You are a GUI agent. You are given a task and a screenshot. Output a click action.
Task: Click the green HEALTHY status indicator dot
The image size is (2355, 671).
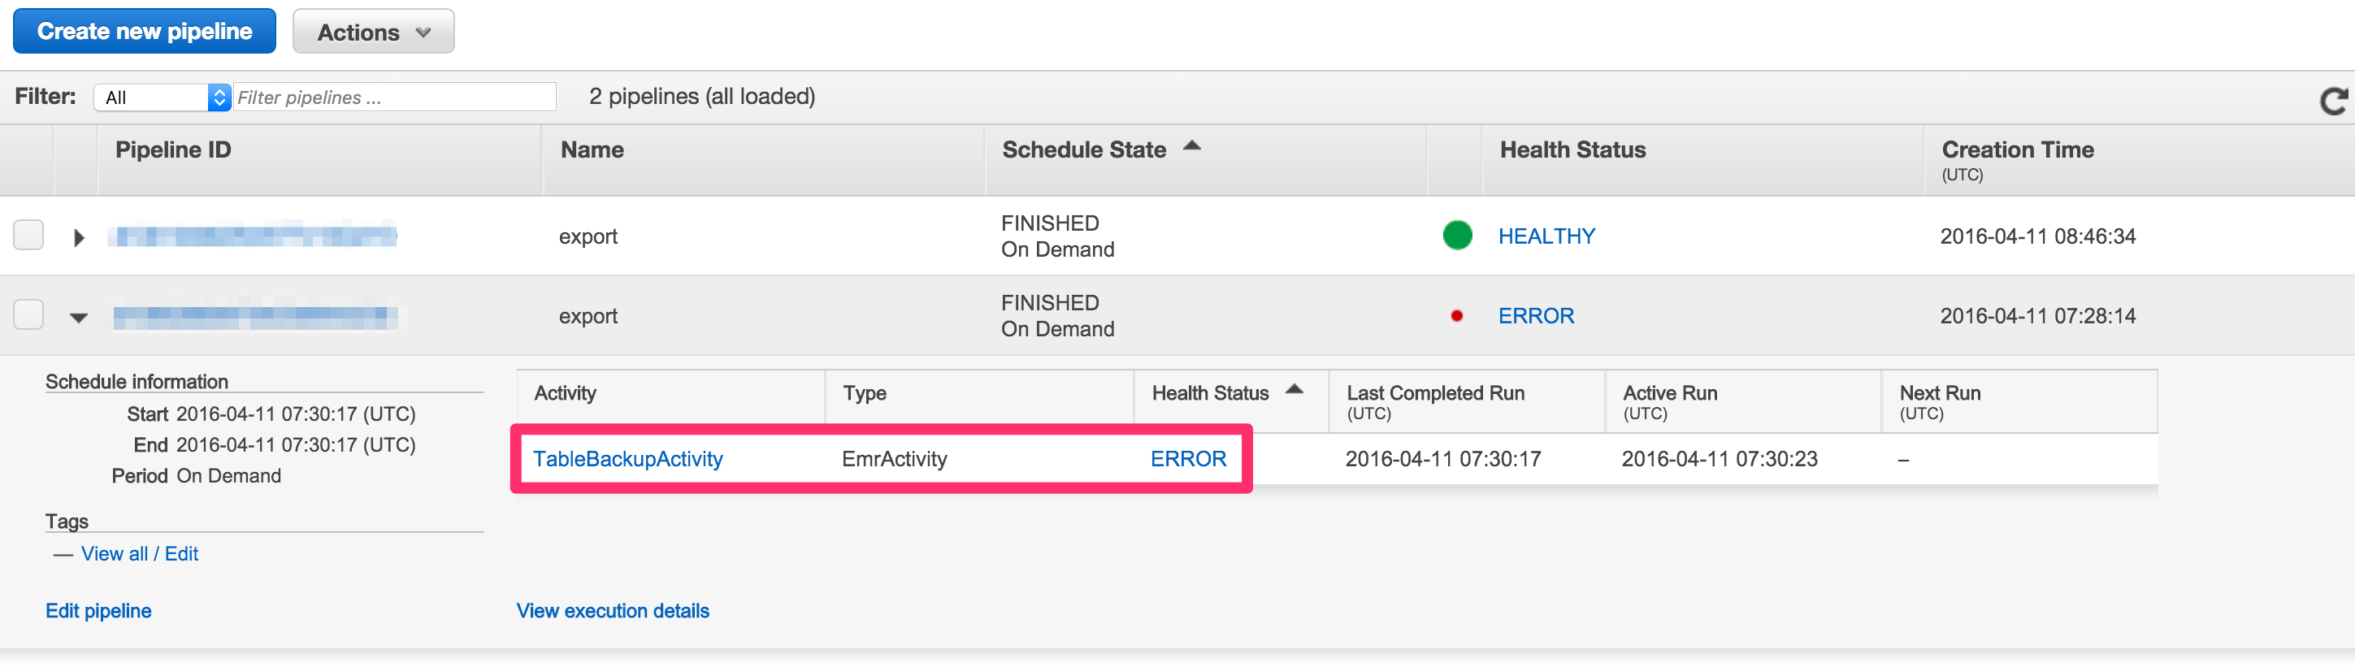point(1456,236)
